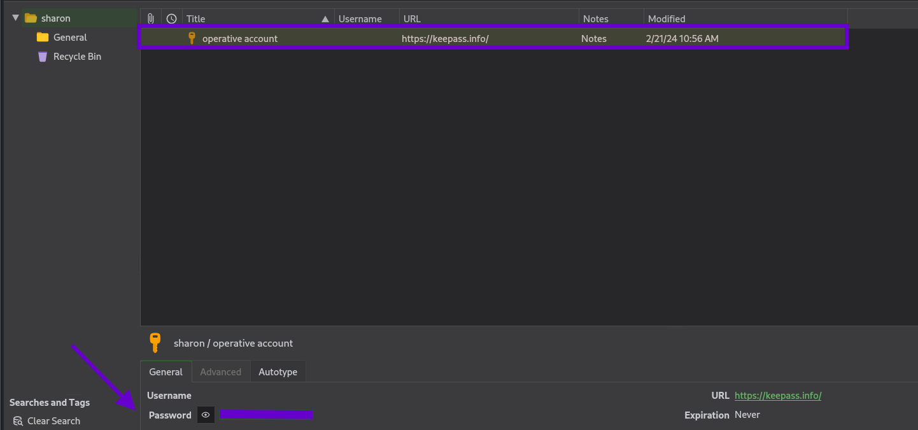Click the clock expiry column header
Image resolution: width=918 pixels, height=430 pixels.
171,18
